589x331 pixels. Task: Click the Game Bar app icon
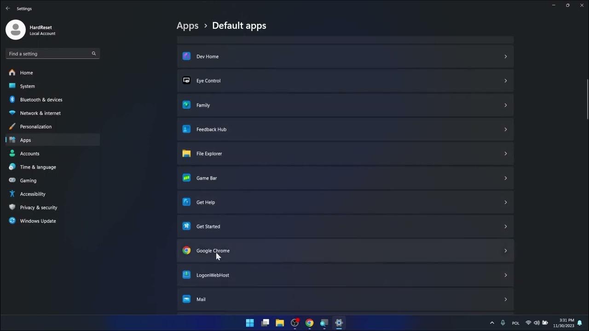pos(186,177)
